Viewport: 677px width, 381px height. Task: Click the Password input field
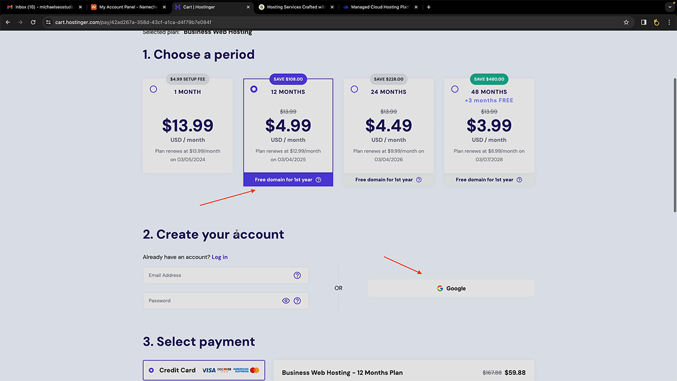pos(226,301)
